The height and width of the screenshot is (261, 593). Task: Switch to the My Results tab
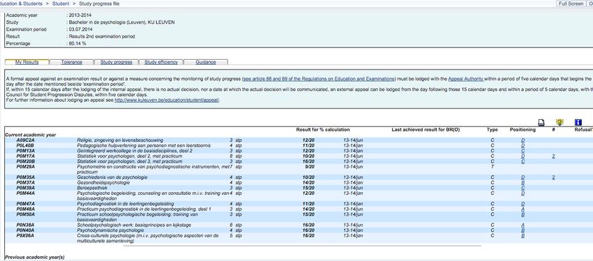tap(27, 62)
